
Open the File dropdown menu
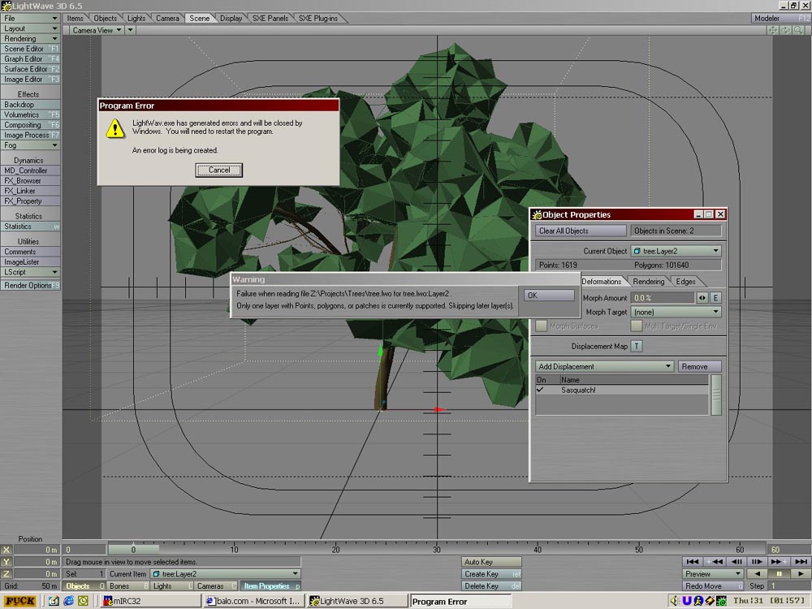coord(30,18)
